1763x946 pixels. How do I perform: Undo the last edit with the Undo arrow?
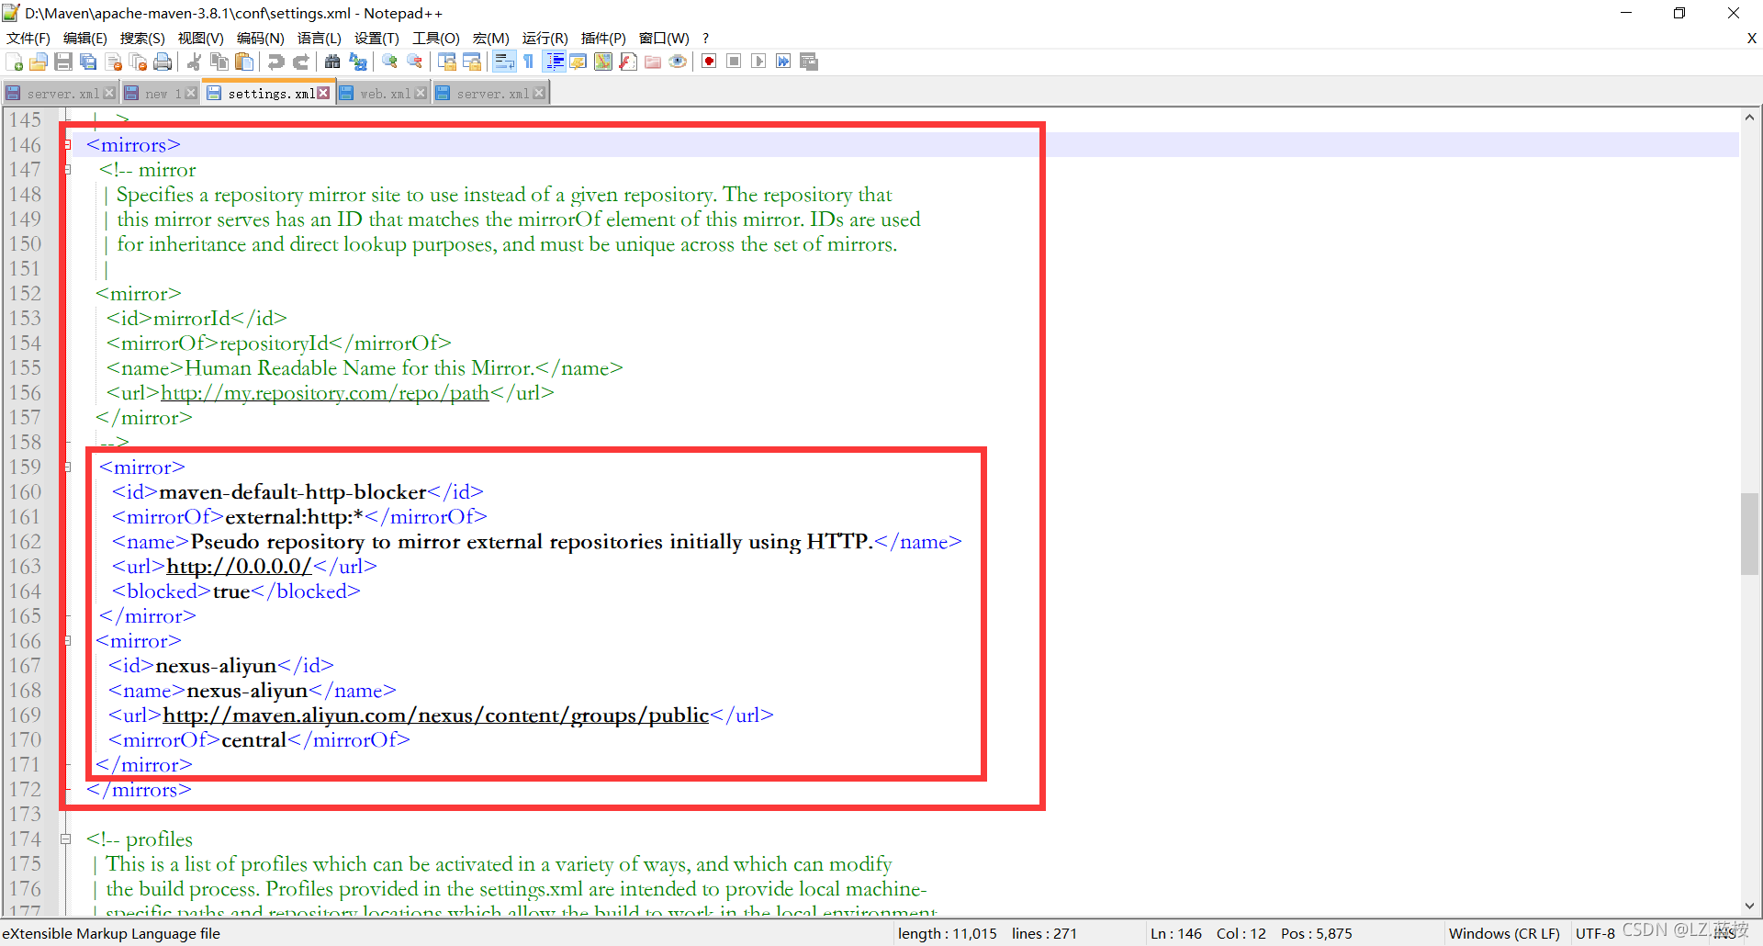point(275,62)
